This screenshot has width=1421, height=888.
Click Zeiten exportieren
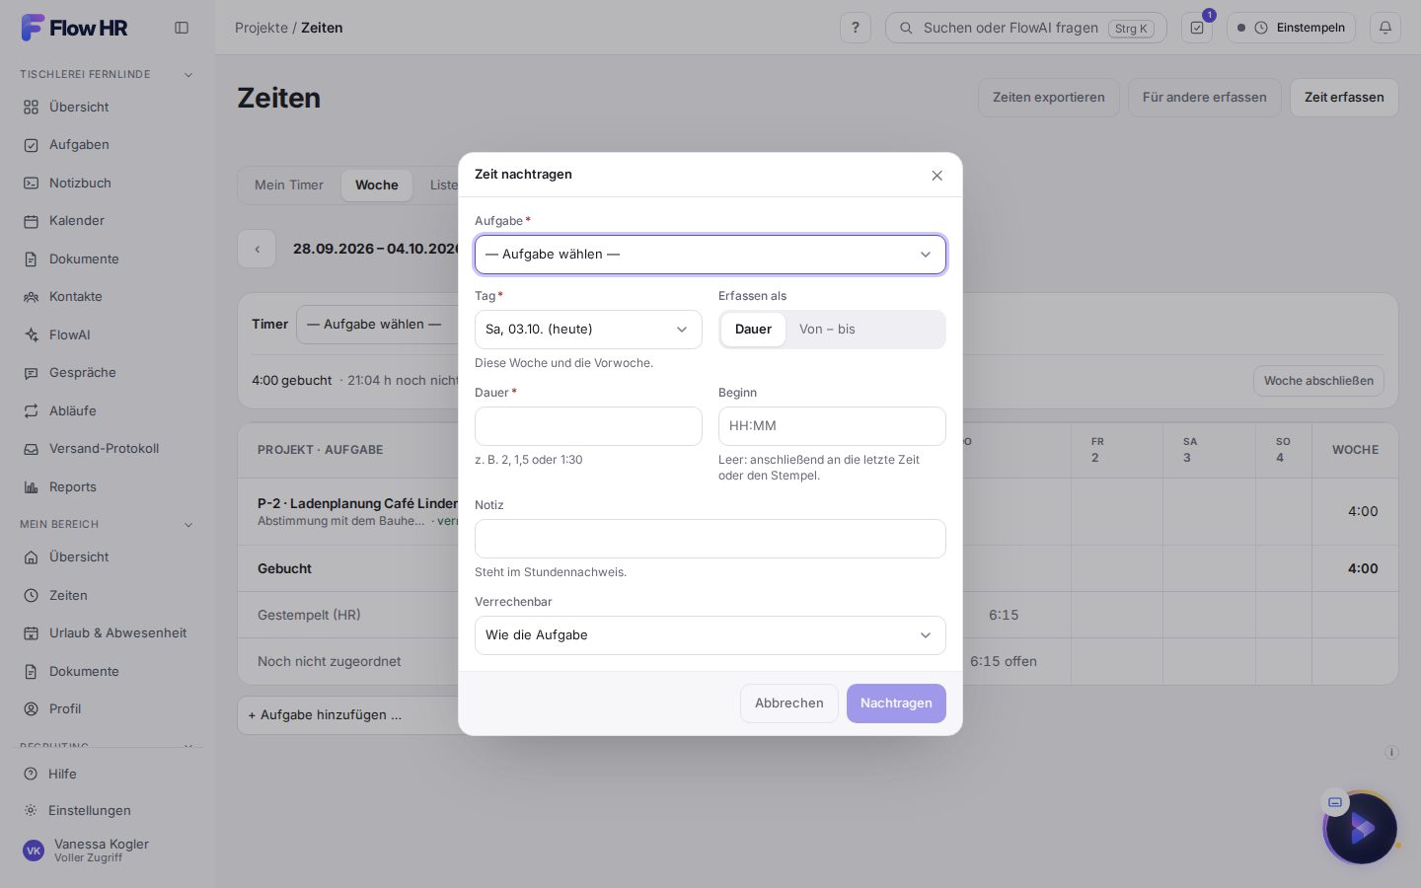[1049, 98]
